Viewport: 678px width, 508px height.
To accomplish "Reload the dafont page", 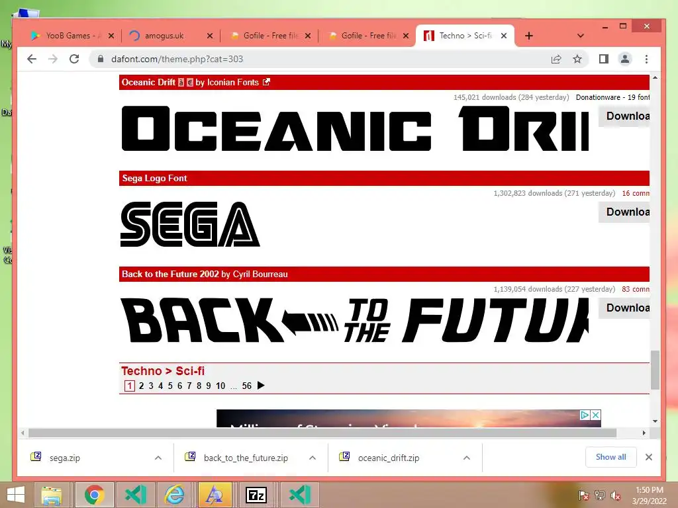I will point(74,59).
